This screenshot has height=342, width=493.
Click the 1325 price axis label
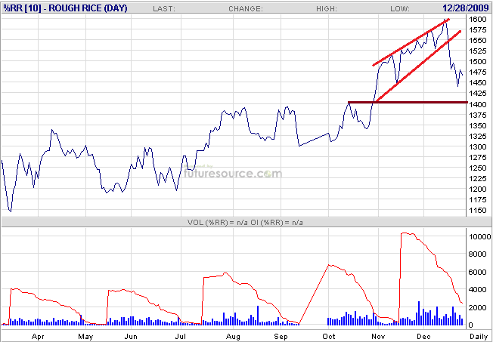pyautogui.click(x=477, y=137)
